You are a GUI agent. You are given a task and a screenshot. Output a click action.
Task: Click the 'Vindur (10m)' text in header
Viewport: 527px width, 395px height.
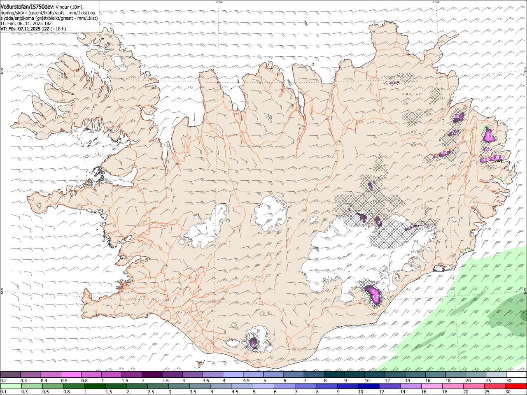pos(69,7)
